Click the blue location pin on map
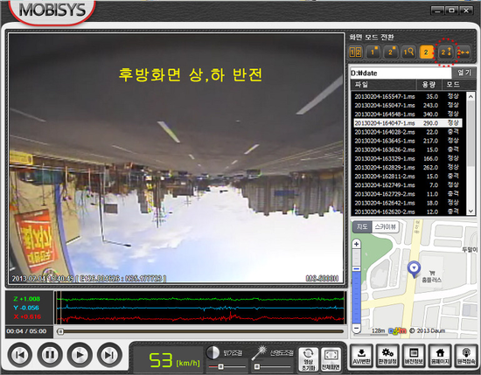 pos(414,269)
